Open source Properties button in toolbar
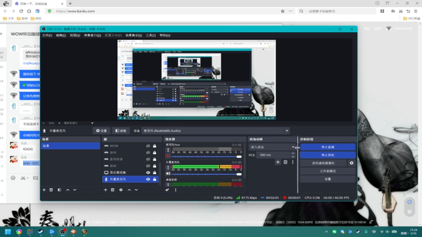Image resolution: width=422 pixels, height=237 pixels. pos(101,131)
